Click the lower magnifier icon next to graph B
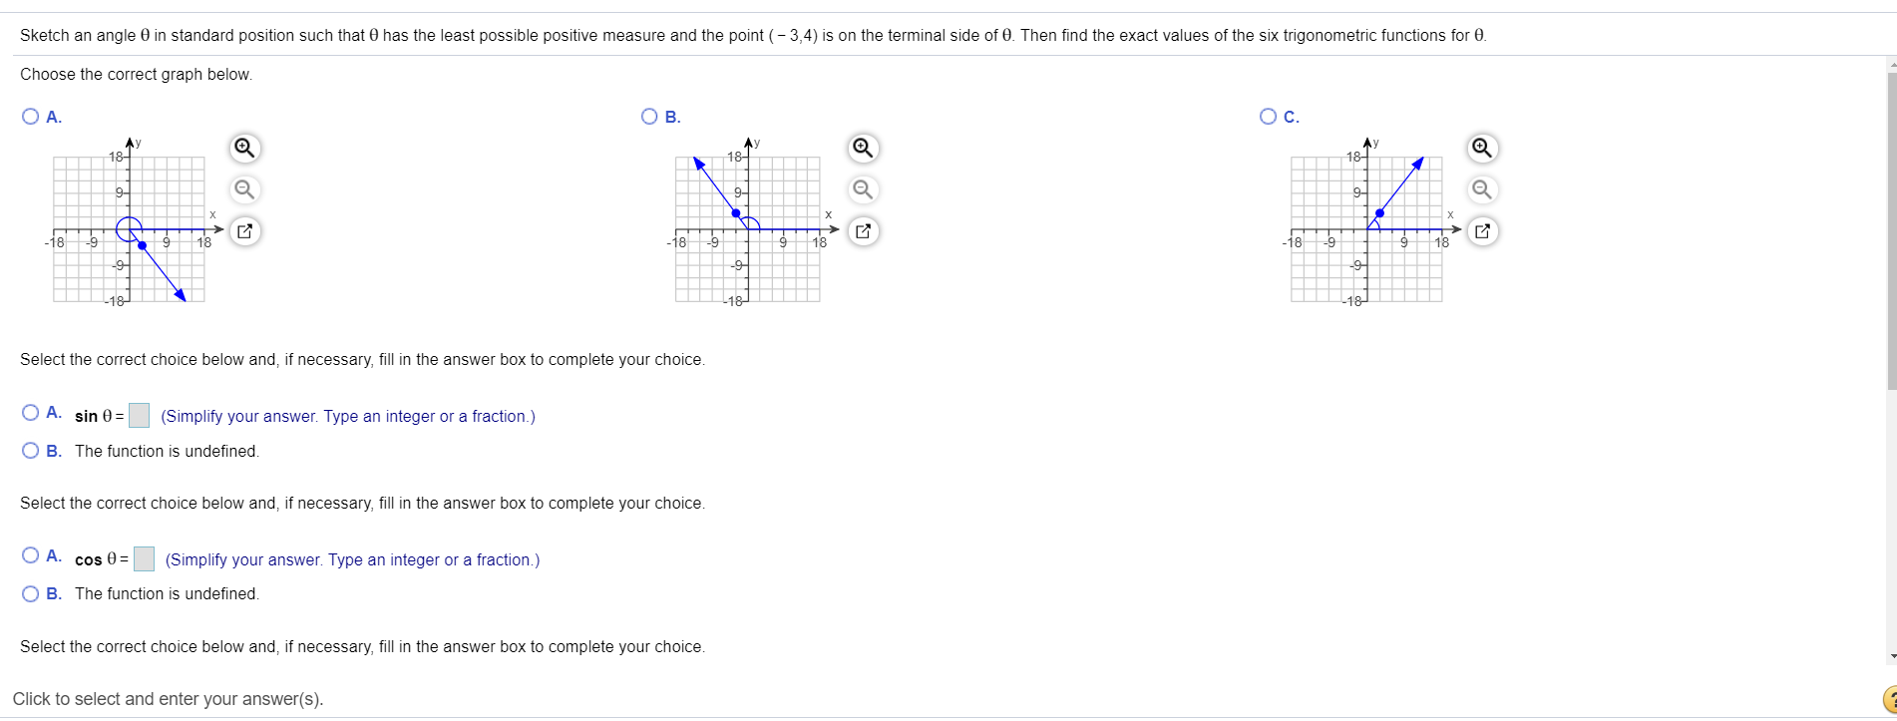This screenshot has height=721, width=1897. tap(862, 189)
